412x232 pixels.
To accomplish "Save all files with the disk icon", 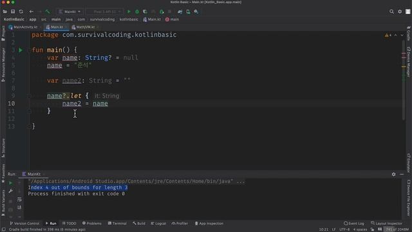I will tap(13, 12).
